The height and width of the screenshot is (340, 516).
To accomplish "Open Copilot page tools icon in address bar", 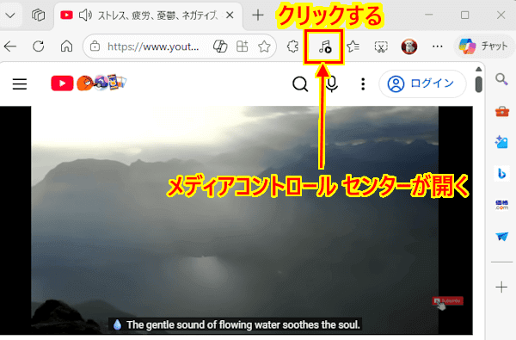I will 220,46.
